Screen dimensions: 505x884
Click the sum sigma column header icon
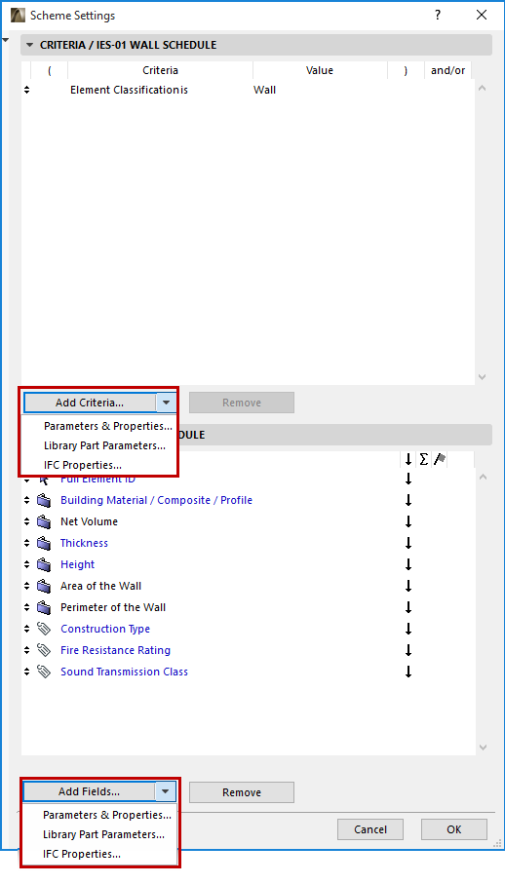(x=424, y=460)
